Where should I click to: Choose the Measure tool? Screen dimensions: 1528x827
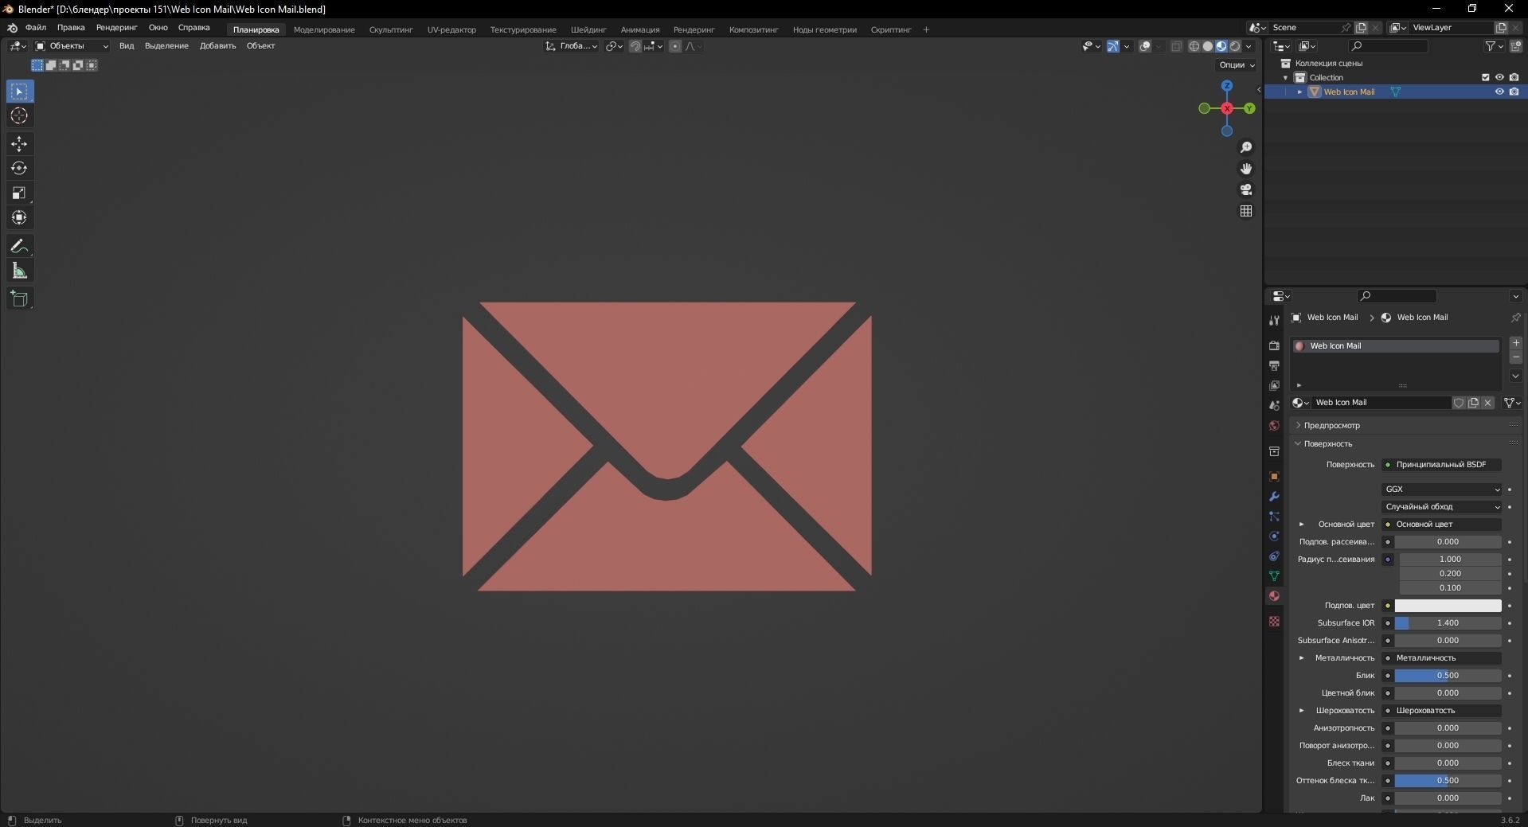pos(20,271)
